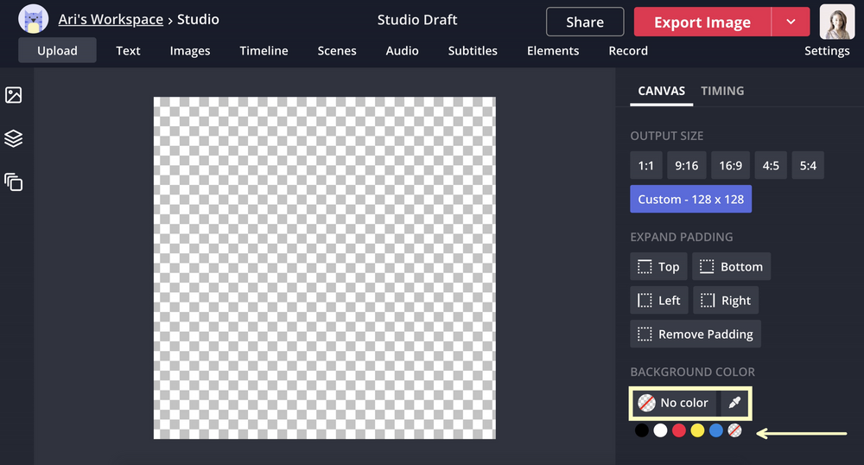Open the layers stack icon
The height and width of the screenshot is (465, 864).
(x=13, y=138)
